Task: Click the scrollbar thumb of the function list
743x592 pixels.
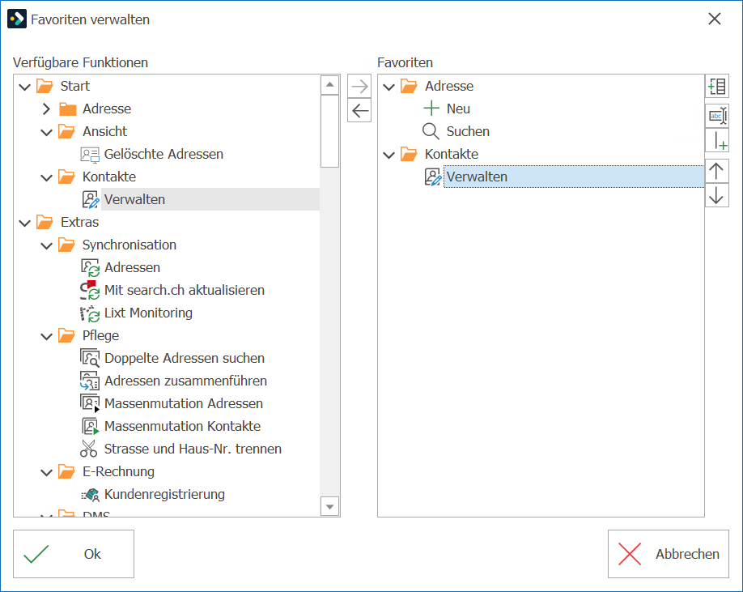Action: coord(329,131)
